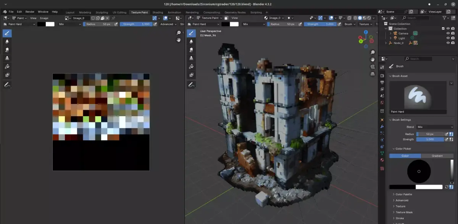458x224 pixels.
Task: Click the Blender logo menu icon
Action: pos(5,12)
